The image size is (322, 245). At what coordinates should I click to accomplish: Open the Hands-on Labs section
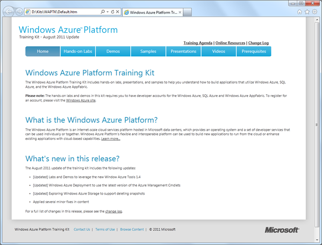[78, 51]
